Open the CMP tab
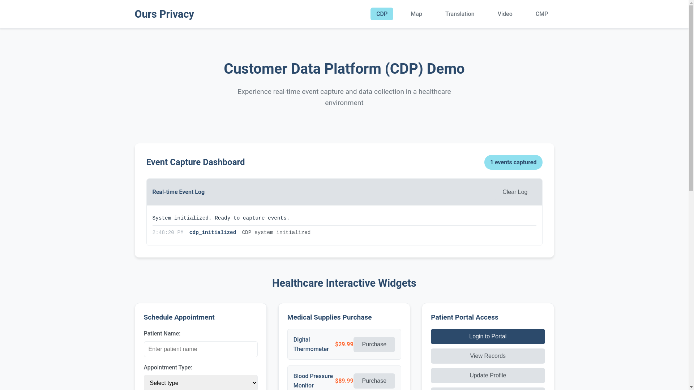 click(542, 14)
